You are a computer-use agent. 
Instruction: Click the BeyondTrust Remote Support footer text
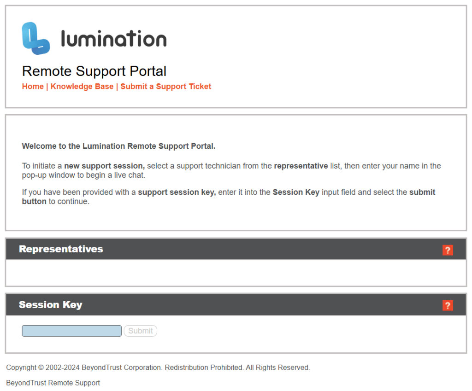pos(53,383)
